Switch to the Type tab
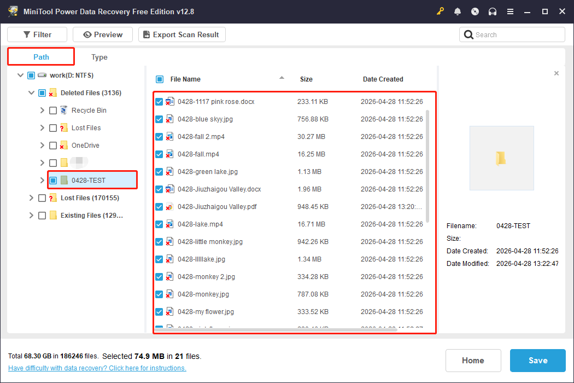Viewport: 574px width, 383px height. (x=99, y=57)
